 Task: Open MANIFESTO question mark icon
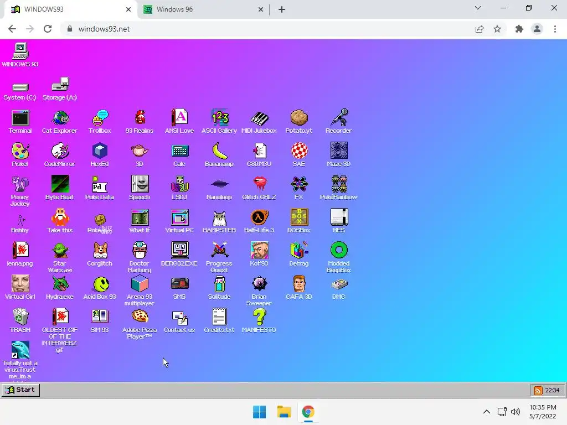(x=259, y=321)
